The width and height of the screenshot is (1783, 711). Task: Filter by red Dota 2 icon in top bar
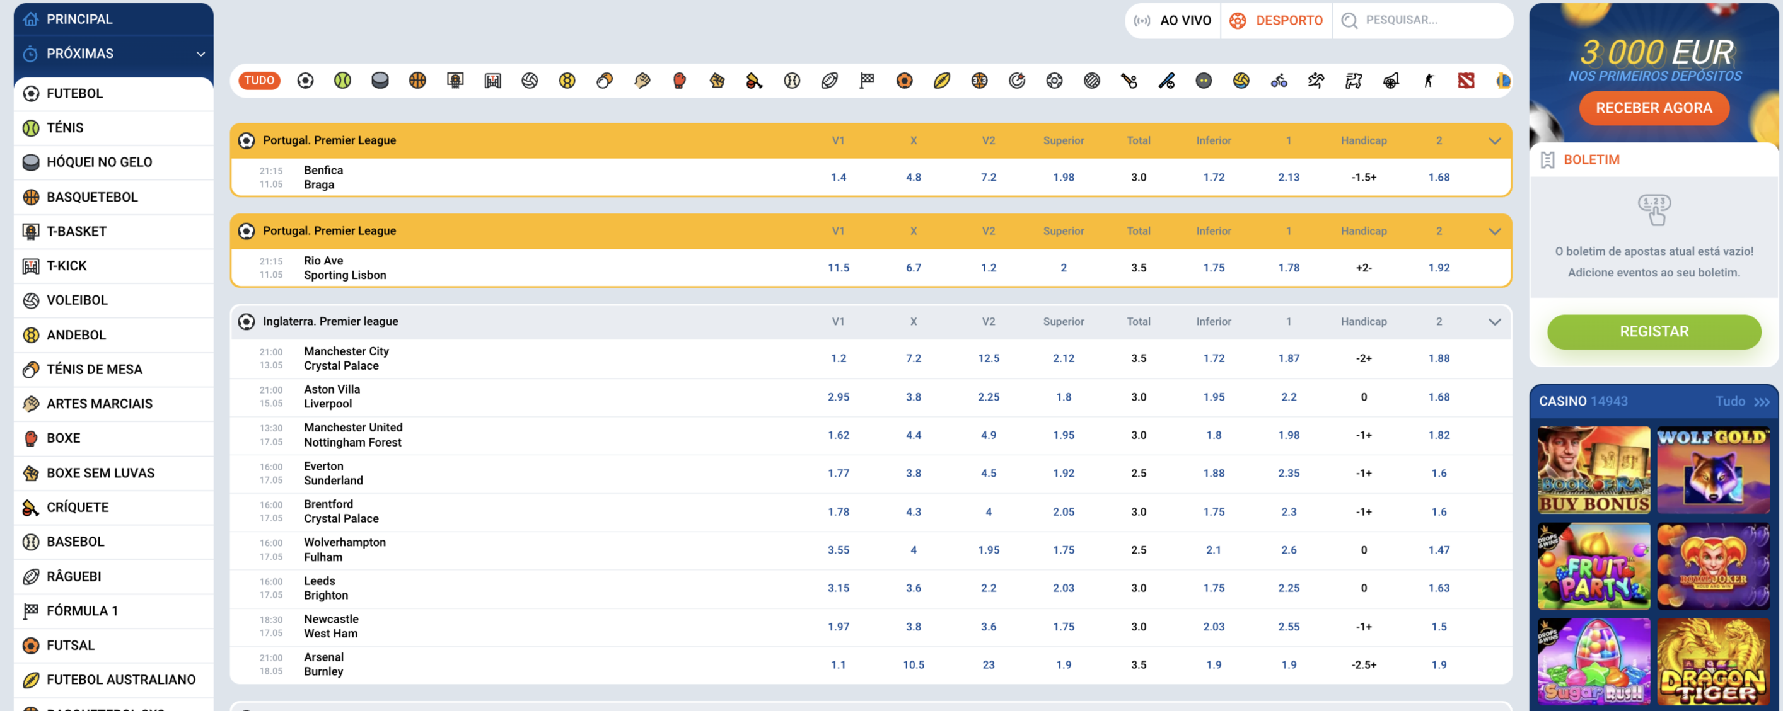[1466, 80]
